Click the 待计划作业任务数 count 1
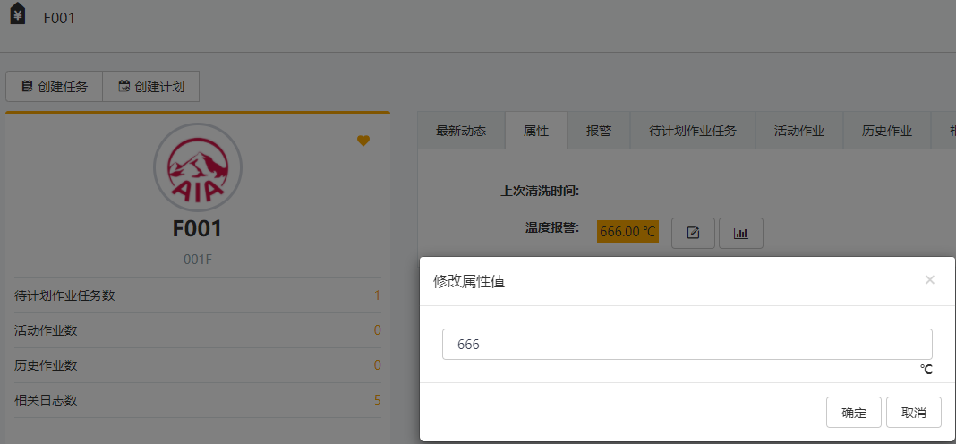956x444 pixels. [x=377, y=295]
